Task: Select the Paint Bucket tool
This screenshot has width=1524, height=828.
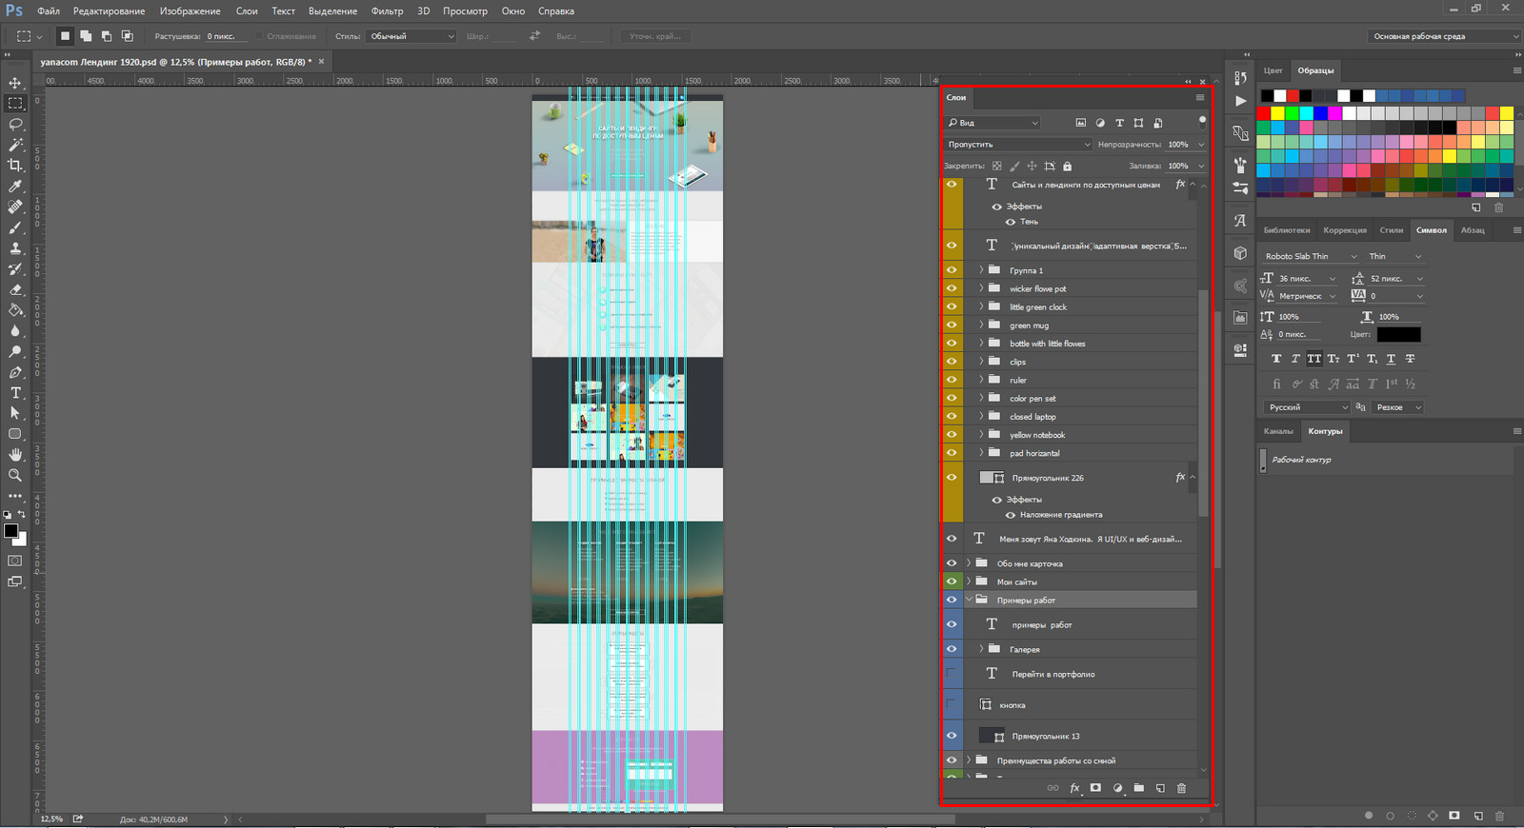Action: (x=15, y=310)
